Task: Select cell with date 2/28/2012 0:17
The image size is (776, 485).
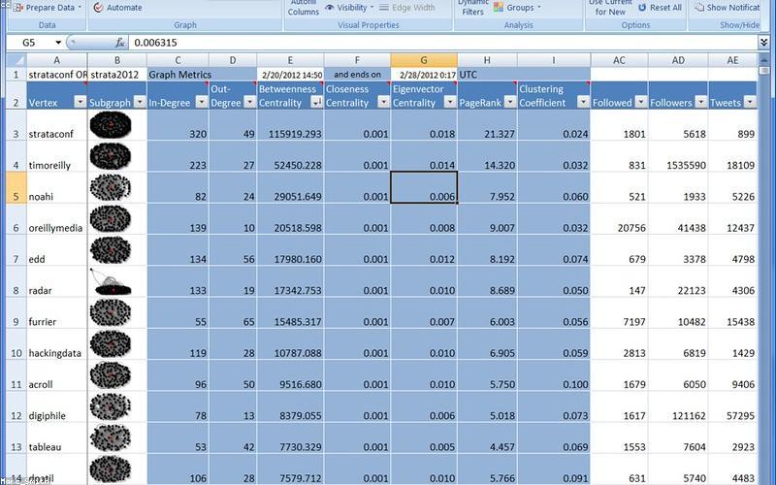Action: tap(424, 75)
